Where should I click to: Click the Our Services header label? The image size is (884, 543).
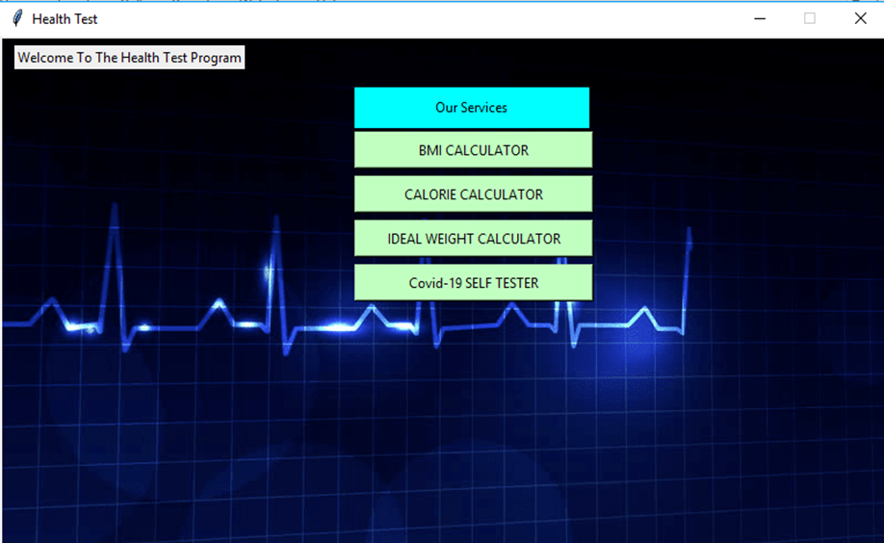click(472, 107)
